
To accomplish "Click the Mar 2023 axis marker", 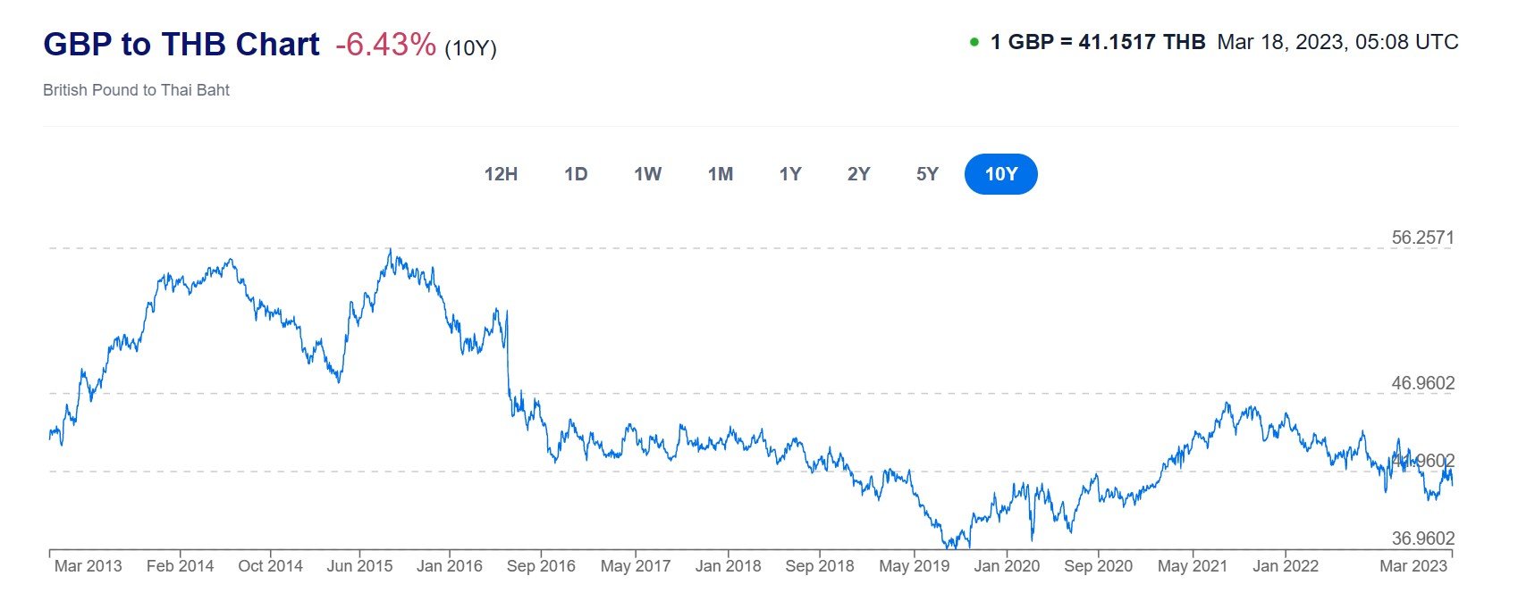I will click(x=1413, y=566).
